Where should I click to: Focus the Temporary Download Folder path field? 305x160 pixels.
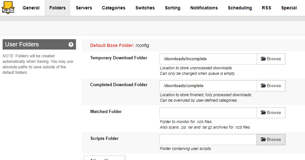(x=208, y=59)
